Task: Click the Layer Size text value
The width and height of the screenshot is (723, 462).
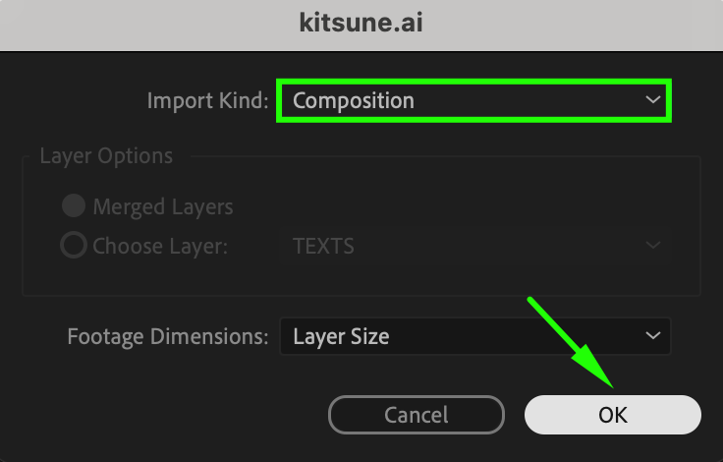Action: 341,336
